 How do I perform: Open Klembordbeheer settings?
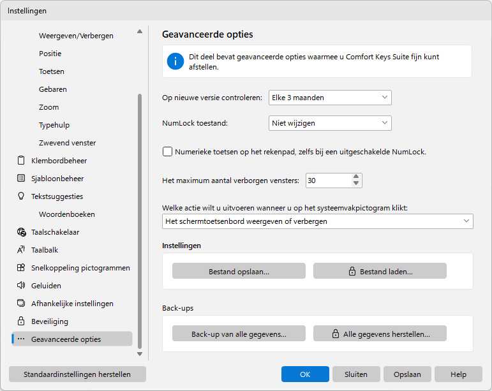[59, 161]
